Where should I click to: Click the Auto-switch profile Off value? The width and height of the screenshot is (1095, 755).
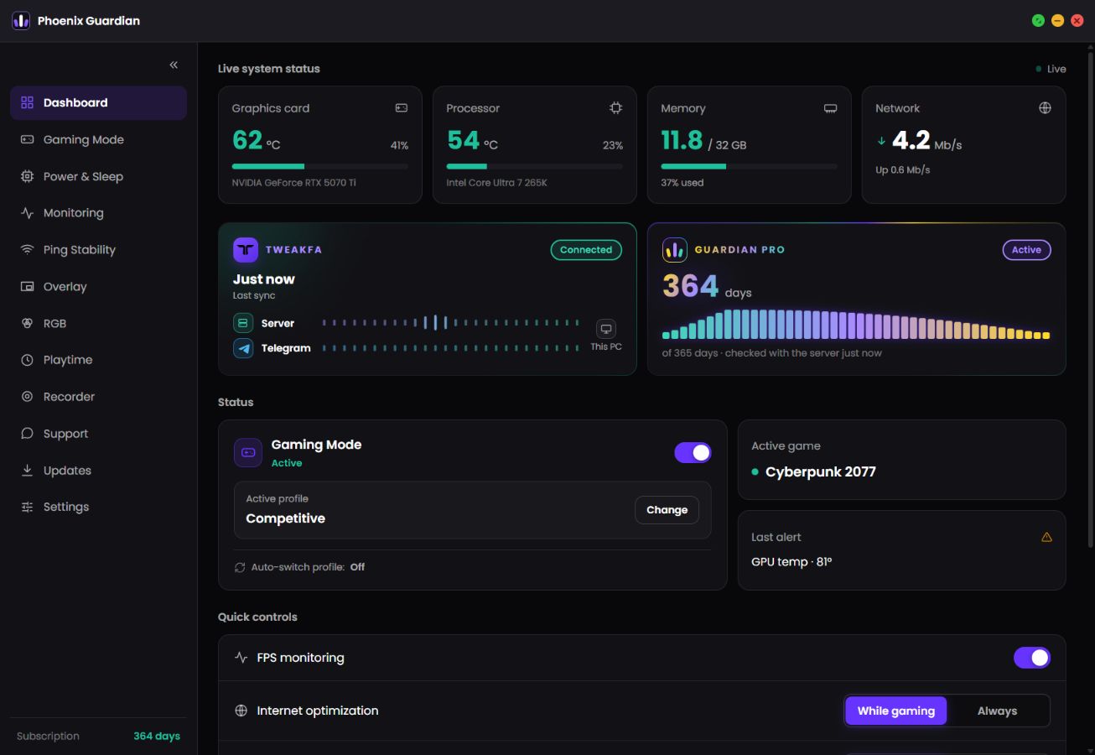coord(357,567)
